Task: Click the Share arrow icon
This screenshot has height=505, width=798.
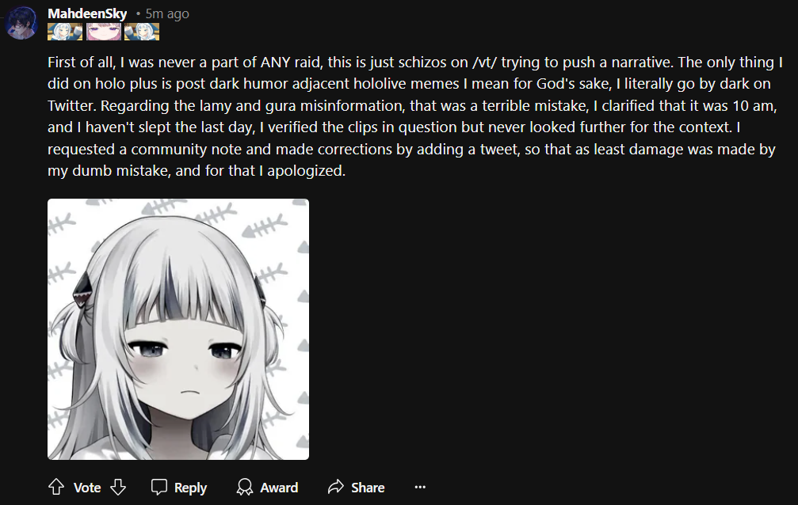Action: click(x=335, y=488)
